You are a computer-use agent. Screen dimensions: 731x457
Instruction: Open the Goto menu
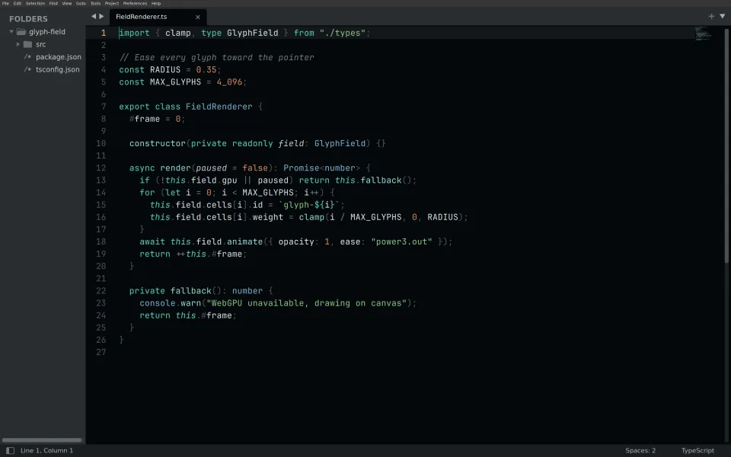tap(81, 3)
